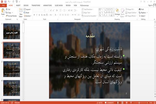Decrease the font size with the A down icon

(53, 10)
